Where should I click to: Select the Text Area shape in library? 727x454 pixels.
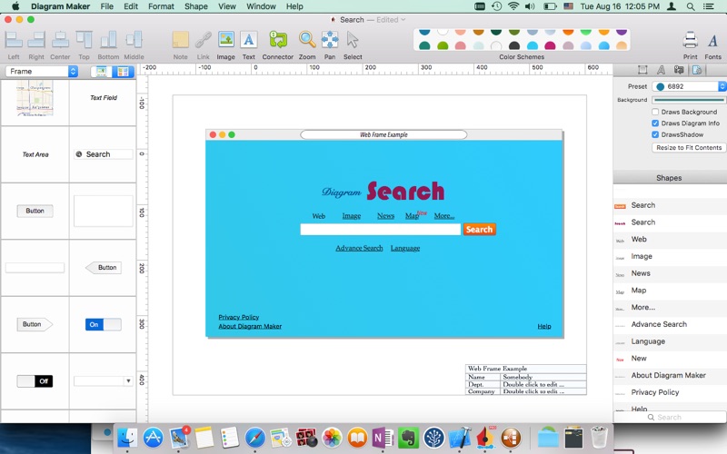35,154
